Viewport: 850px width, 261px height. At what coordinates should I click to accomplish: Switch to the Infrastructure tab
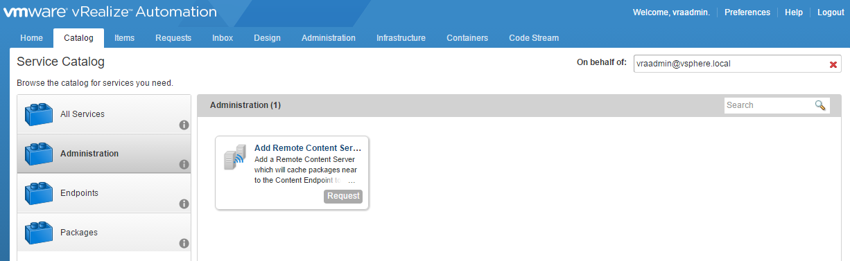pos(401,38)
